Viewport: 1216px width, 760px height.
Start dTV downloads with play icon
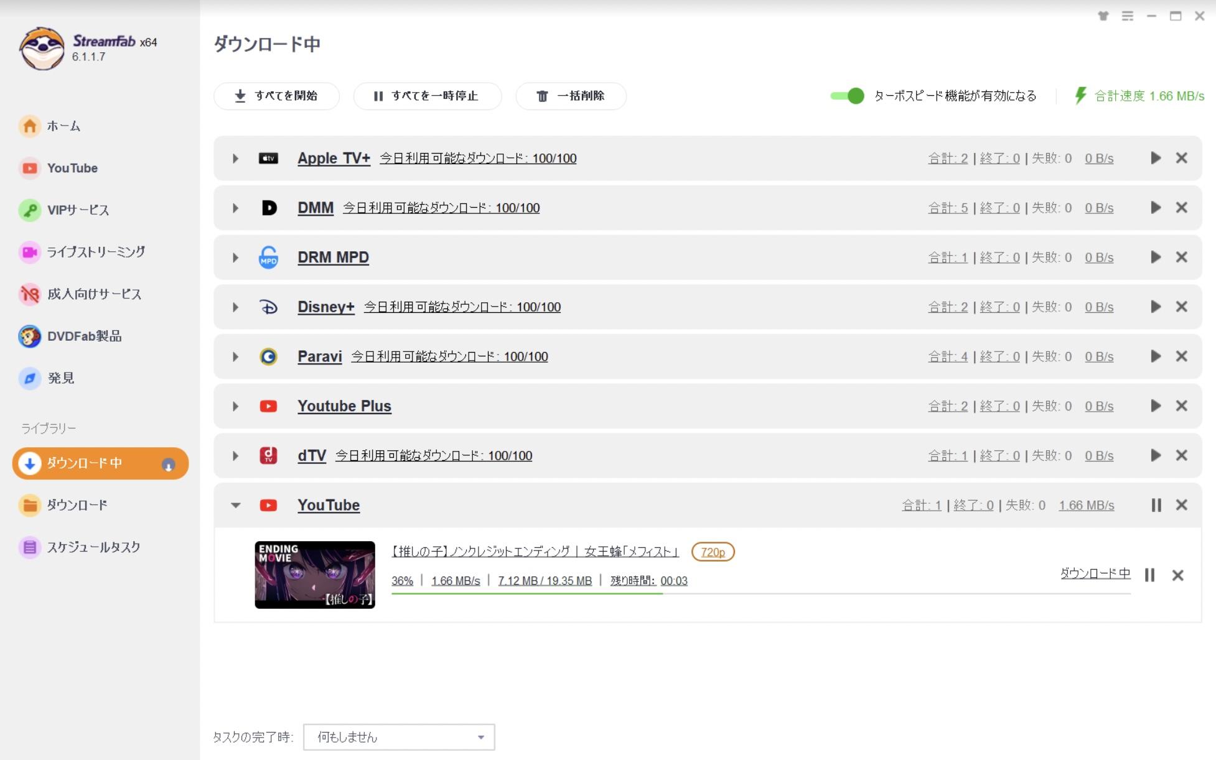click(x=1156, y=455)
